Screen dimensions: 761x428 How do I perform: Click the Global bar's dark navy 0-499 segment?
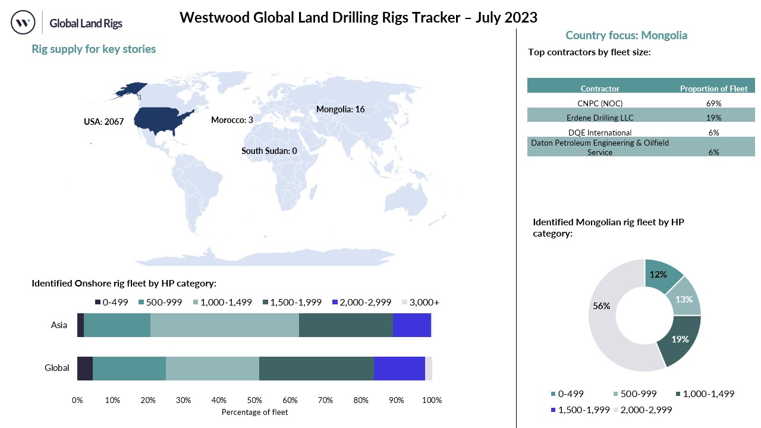click(x=85, y=368)
